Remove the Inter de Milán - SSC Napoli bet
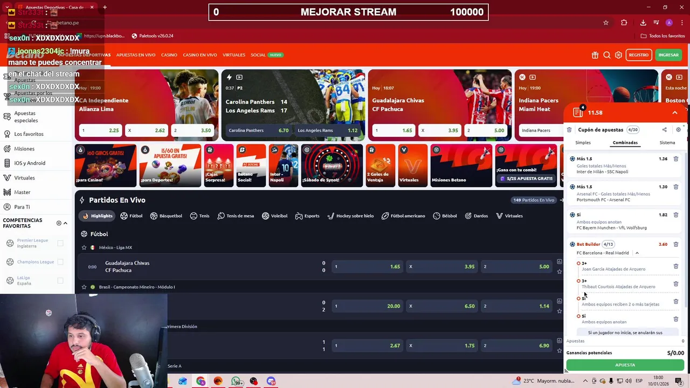690x388 pixels. 675,159
